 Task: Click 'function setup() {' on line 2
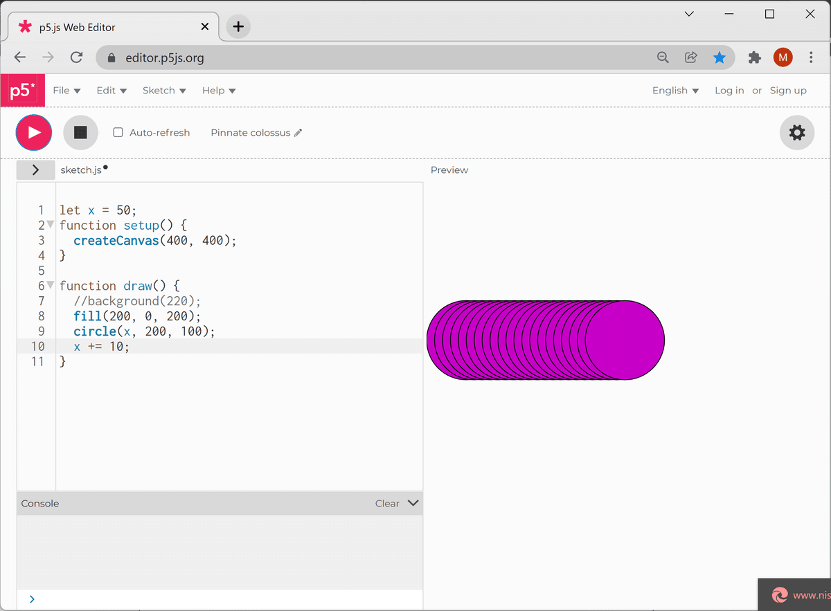[123, 226]
